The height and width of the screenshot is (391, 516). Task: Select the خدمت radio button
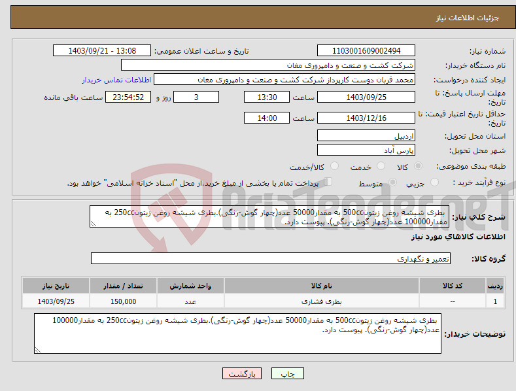click(x=381, y=166)
